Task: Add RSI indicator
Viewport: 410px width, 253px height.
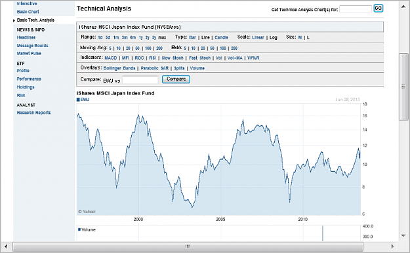Action: 152,58
